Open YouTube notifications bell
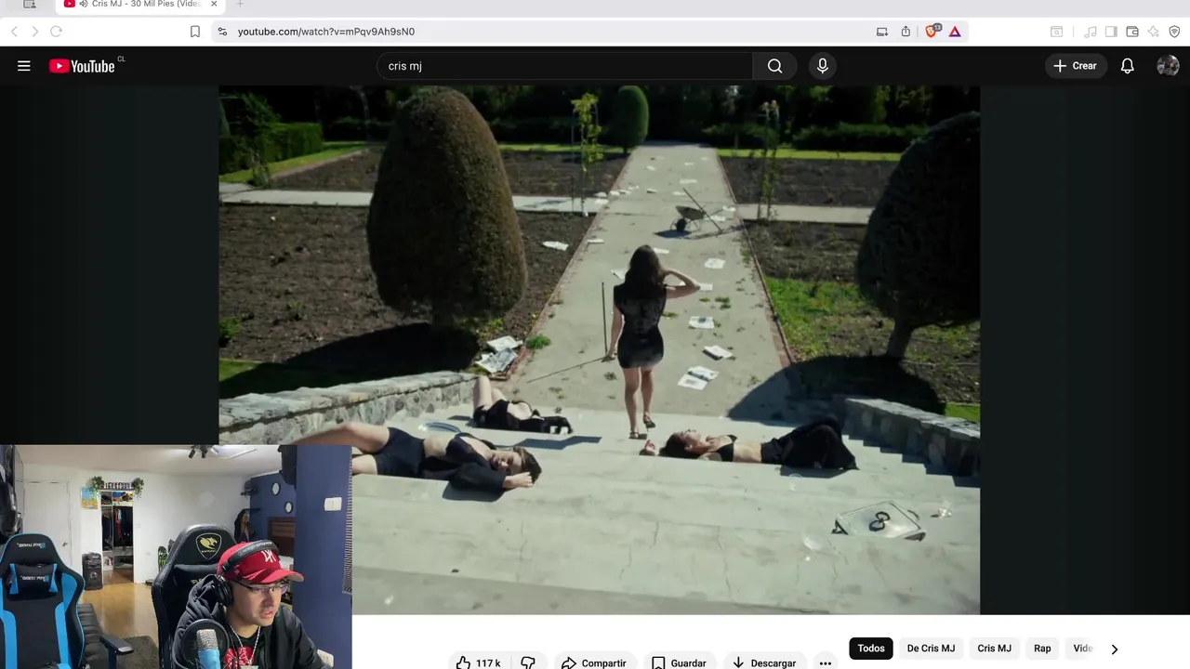The height and width of the screenshot is (669, 1190). pos(1127,66)
